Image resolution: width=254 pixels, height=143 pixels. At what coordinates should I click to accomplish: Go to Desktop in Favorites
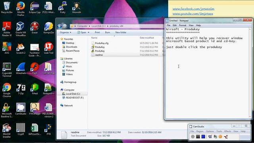70,43
